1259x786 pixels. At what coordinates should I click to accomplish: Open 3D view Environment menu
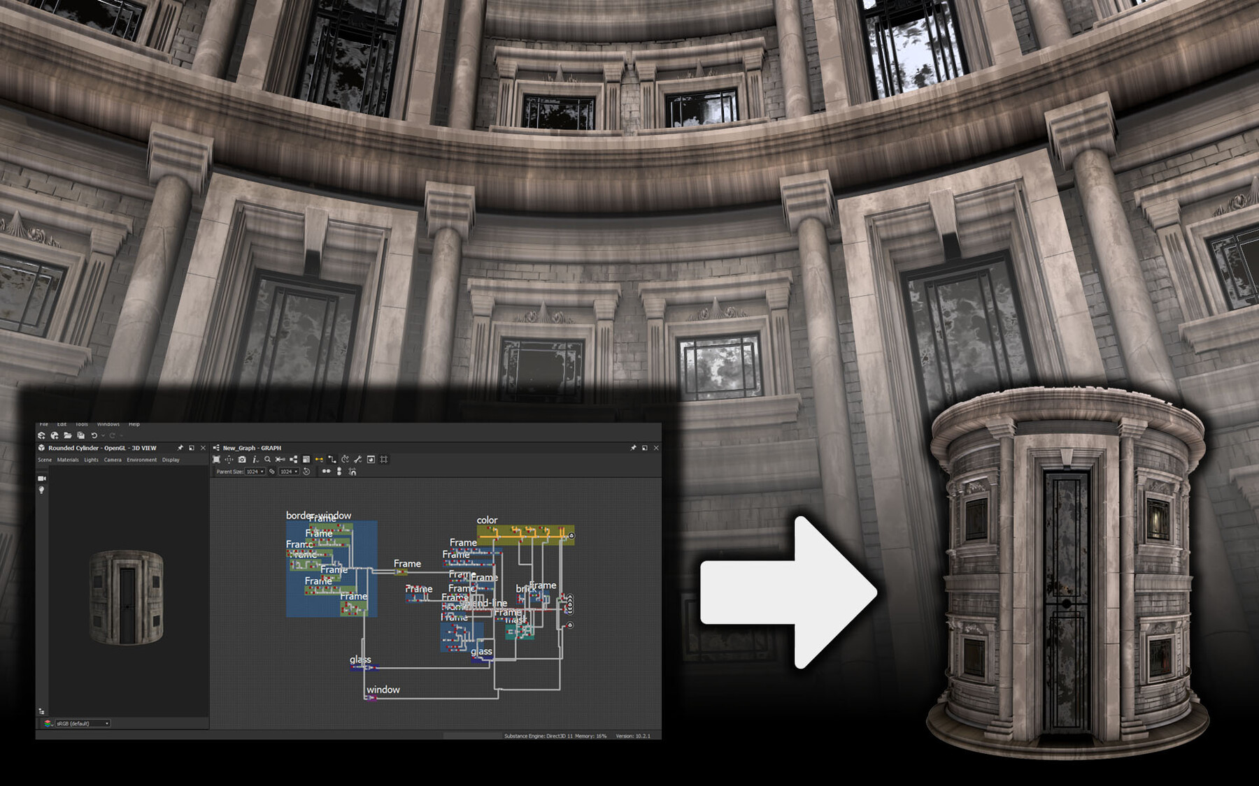[x=142, y=460]
